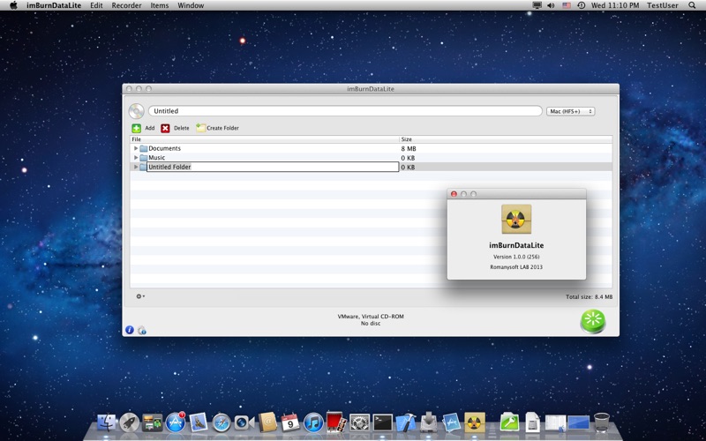Open the Recorder menu
Image resolution: width=706 pixels, height=441 pixels.
[x=126, y=5]
